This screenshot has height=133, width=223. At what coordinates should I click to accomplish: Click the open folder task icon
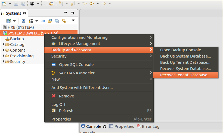pos(51,4)
